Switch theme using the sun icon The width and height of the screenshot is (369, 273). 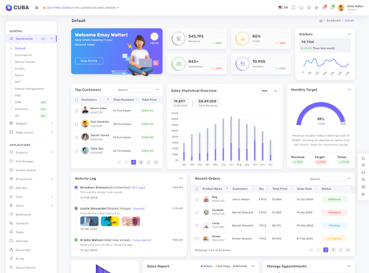[x=317, y=8]
